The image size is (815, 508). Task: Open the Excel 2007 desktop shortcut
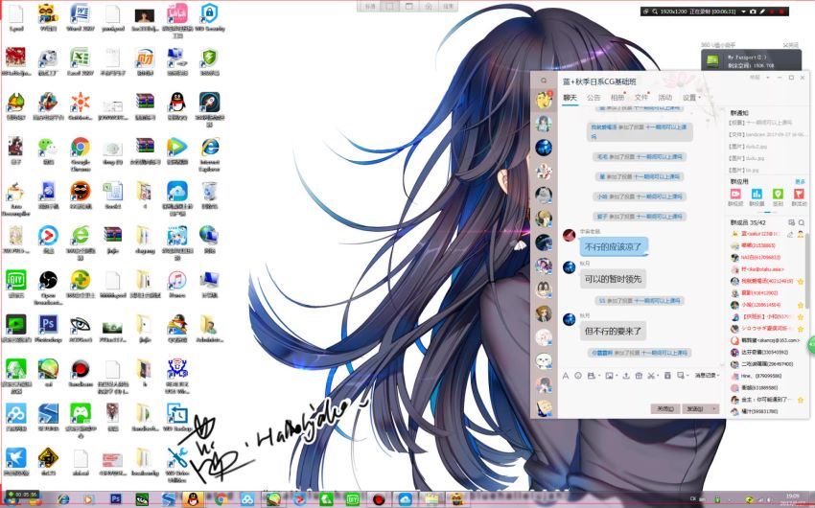point(80,61)
